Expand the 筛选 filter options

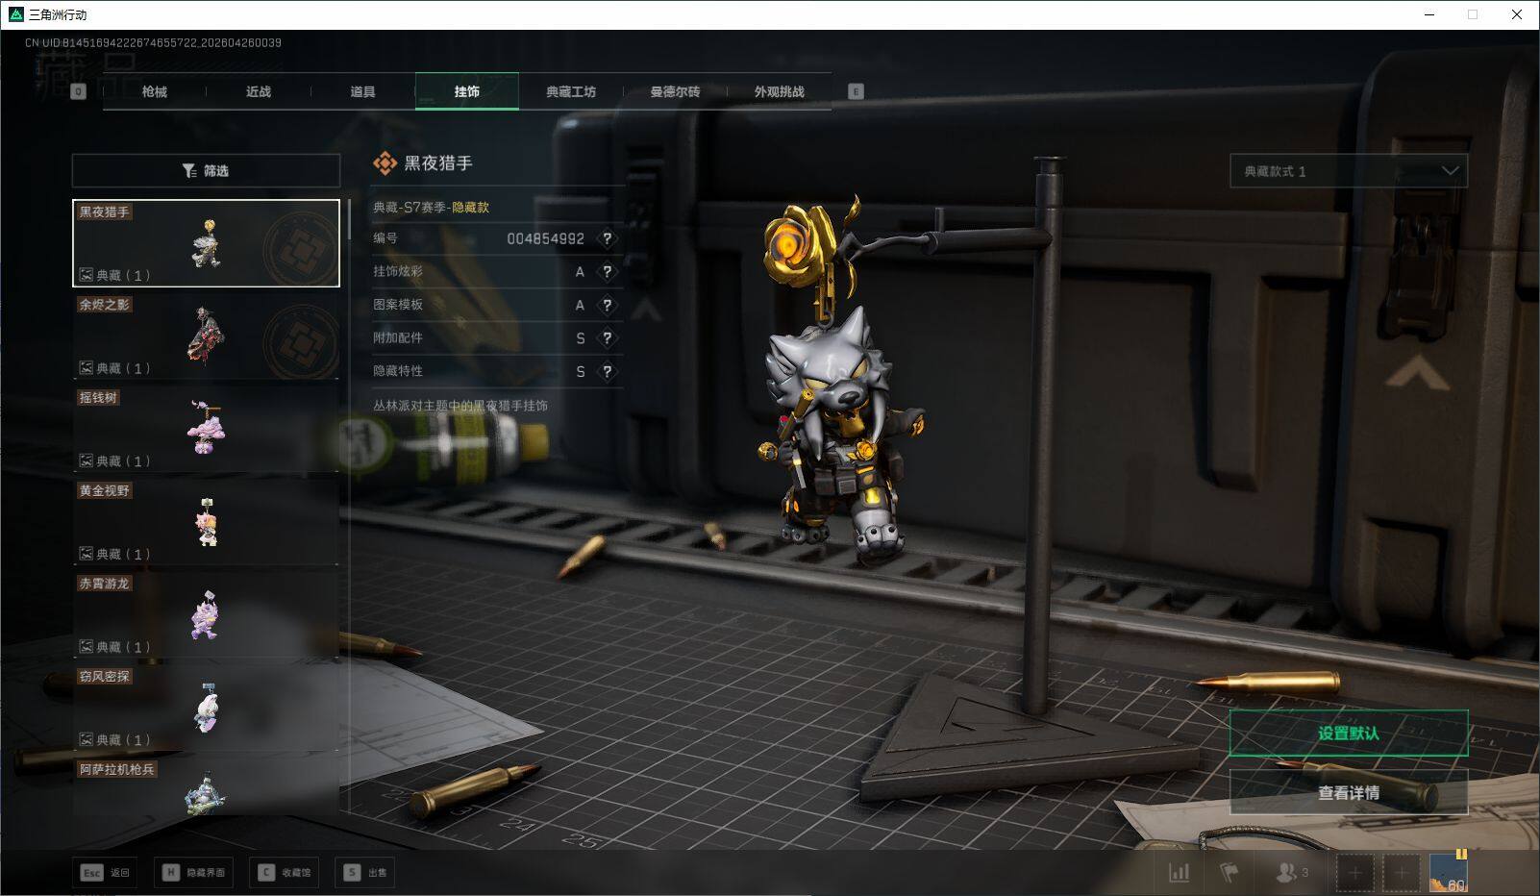click(x=206, y=171)
